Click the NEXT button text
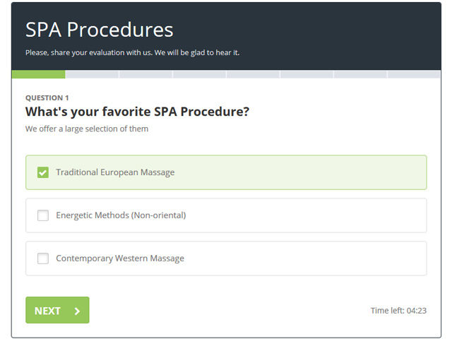Screen dimensions: 452x339 [x=47, y=311]
